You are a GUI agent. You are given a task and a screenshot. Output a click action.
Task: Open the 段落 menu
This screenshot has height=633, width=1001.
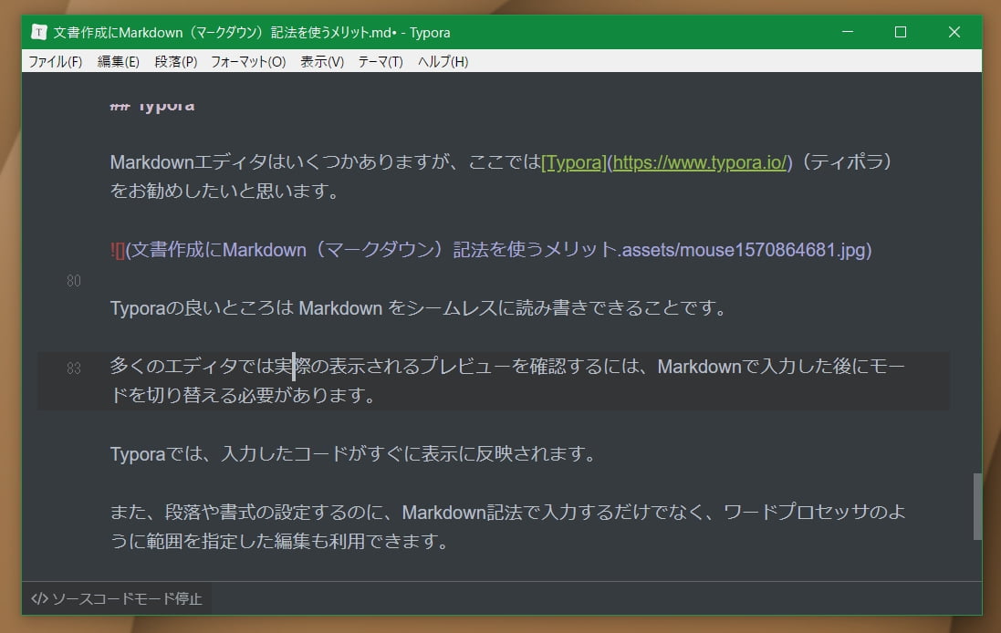[175, 61]
